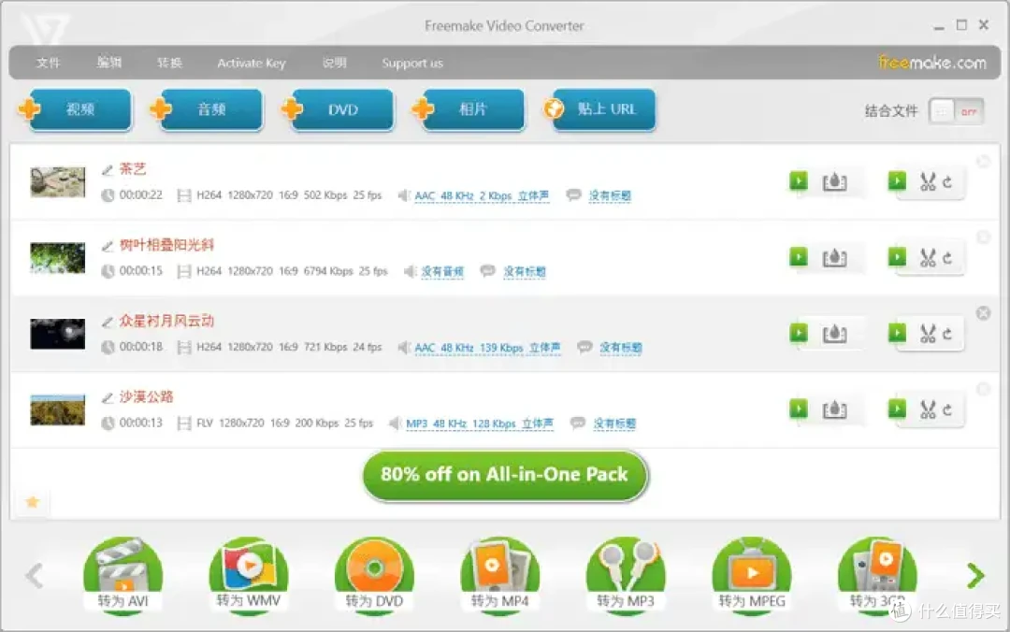Open the Activate Key menu
The height and width of the screenshot is (632, 1010).
click(x=252, y=64)
